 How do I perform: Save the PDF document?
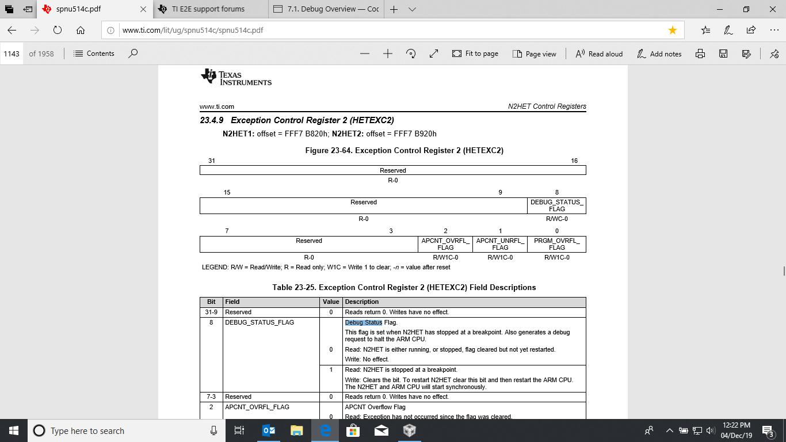723,54
